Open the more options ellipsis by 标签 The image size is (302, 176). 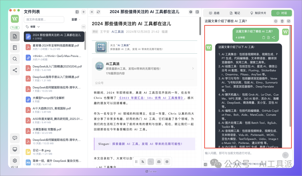pos(83,27)
